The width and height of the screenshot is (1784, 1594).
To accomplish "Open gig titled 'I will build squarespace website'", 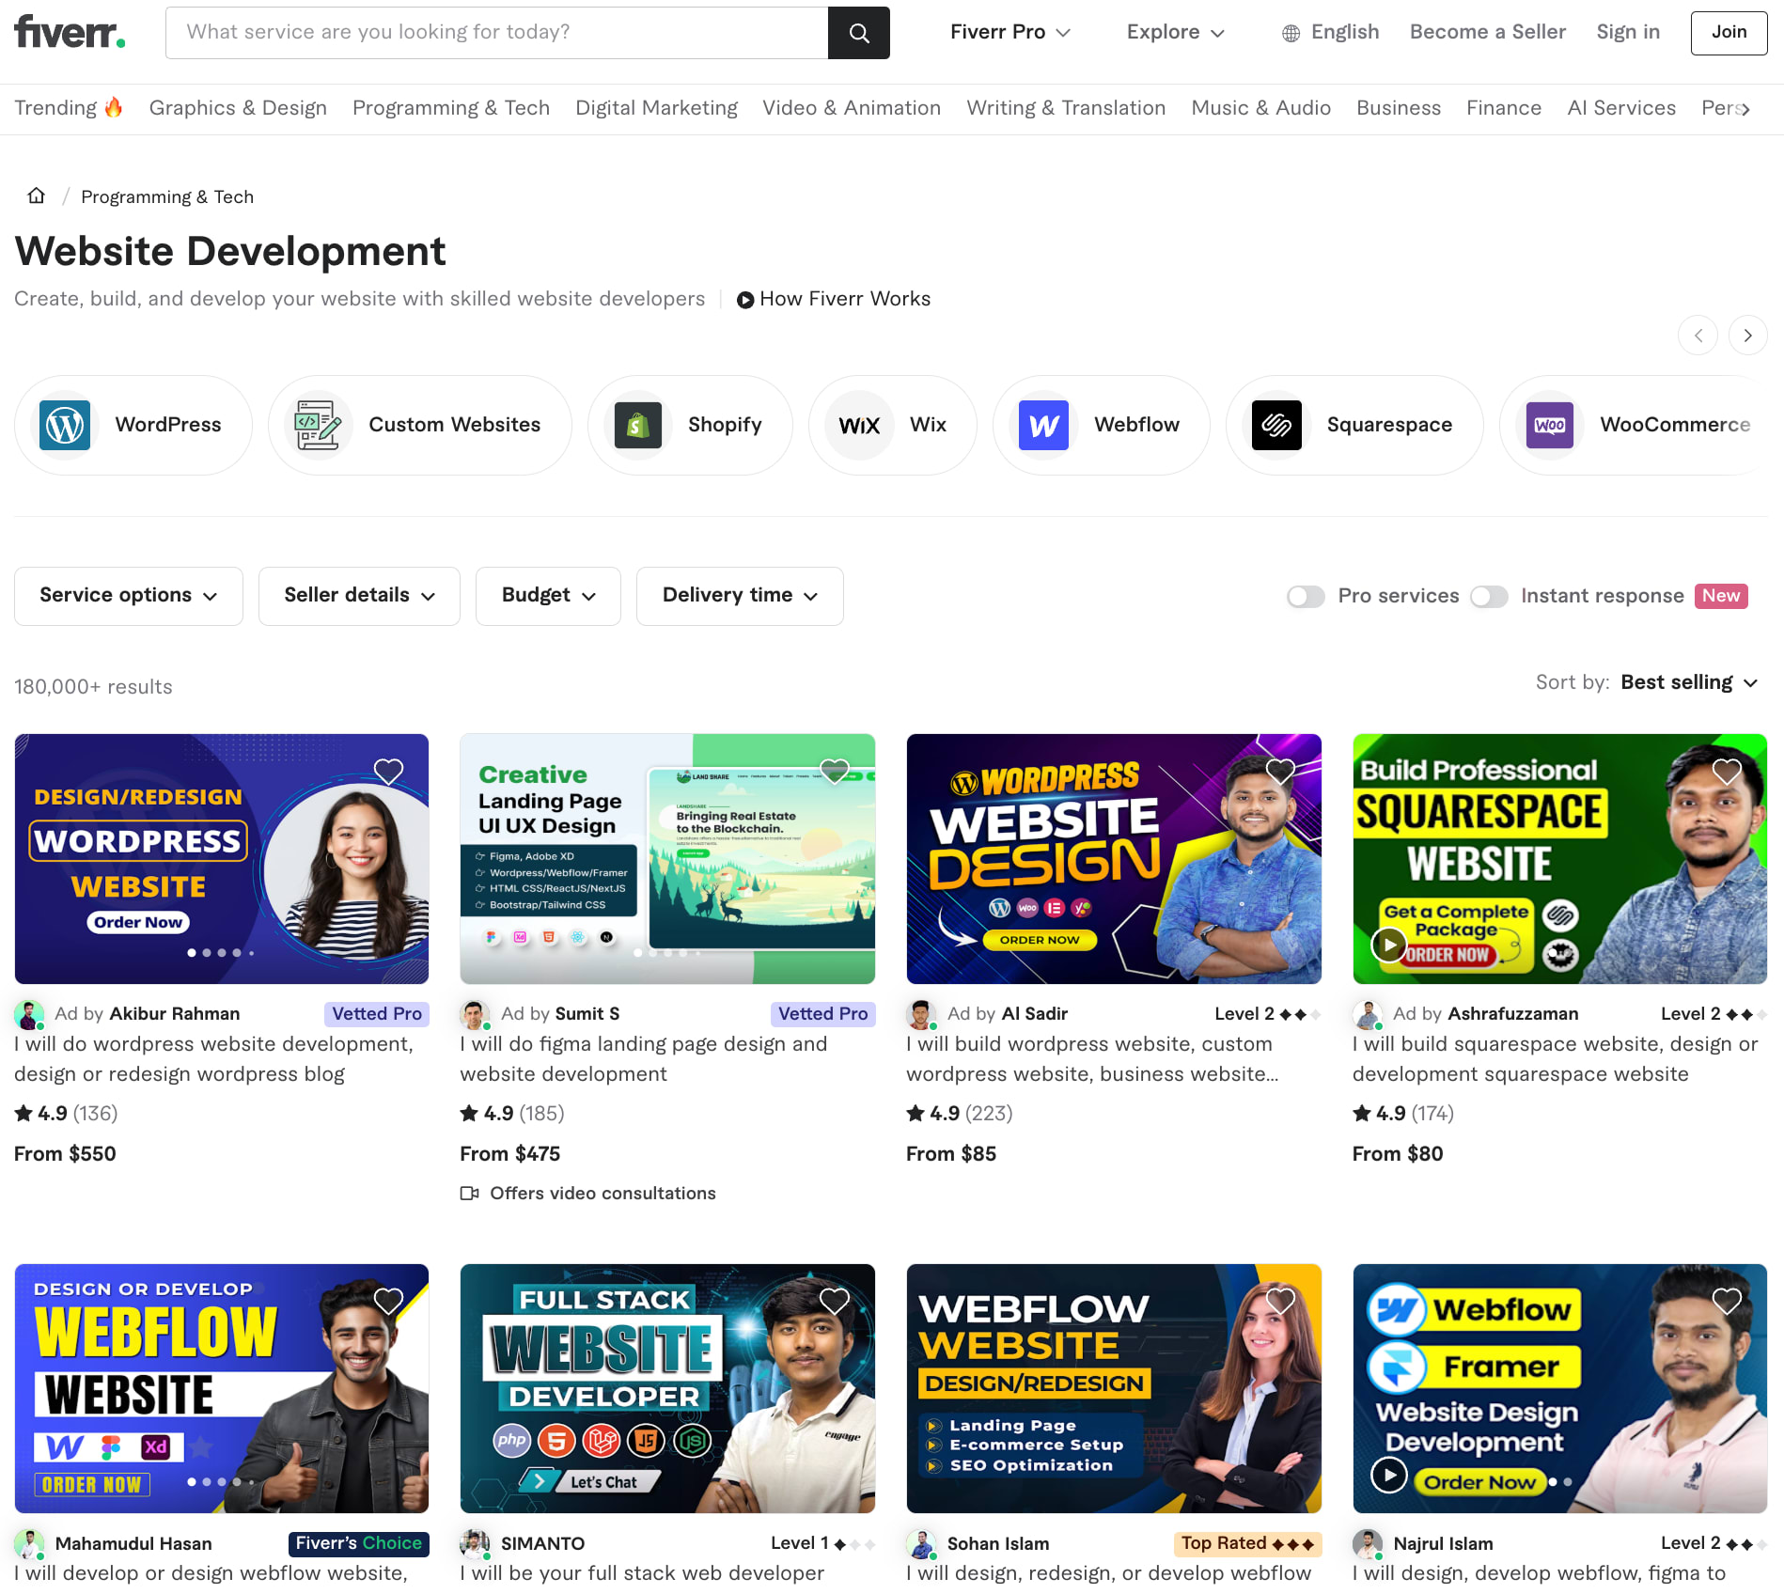I will pyautogui.click(x=1555, y=1059).
